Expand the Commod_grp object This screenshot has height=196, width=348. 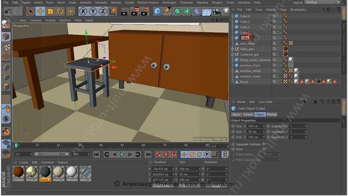[232, 54]
